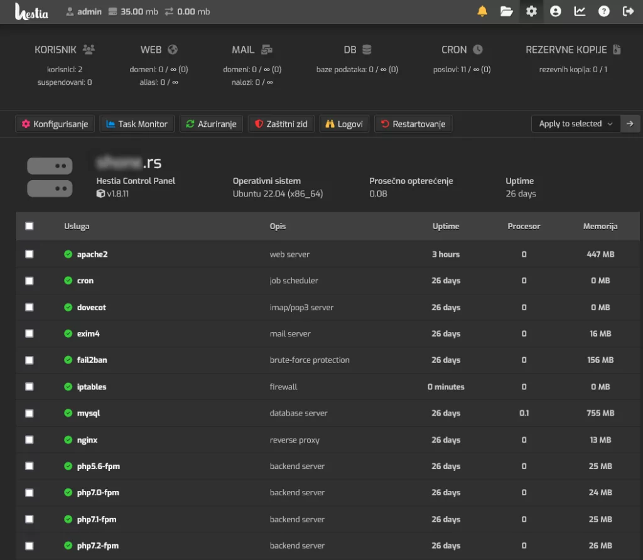Click the green status icon for mysql

pyautogui.click(x=68, y=413)
